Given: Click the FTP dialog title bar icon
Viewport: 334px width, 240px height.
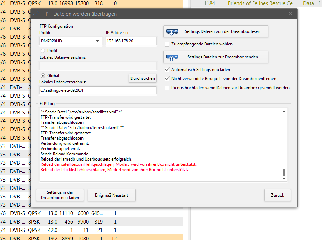Looking at the screenshot, I should (35, 14).
